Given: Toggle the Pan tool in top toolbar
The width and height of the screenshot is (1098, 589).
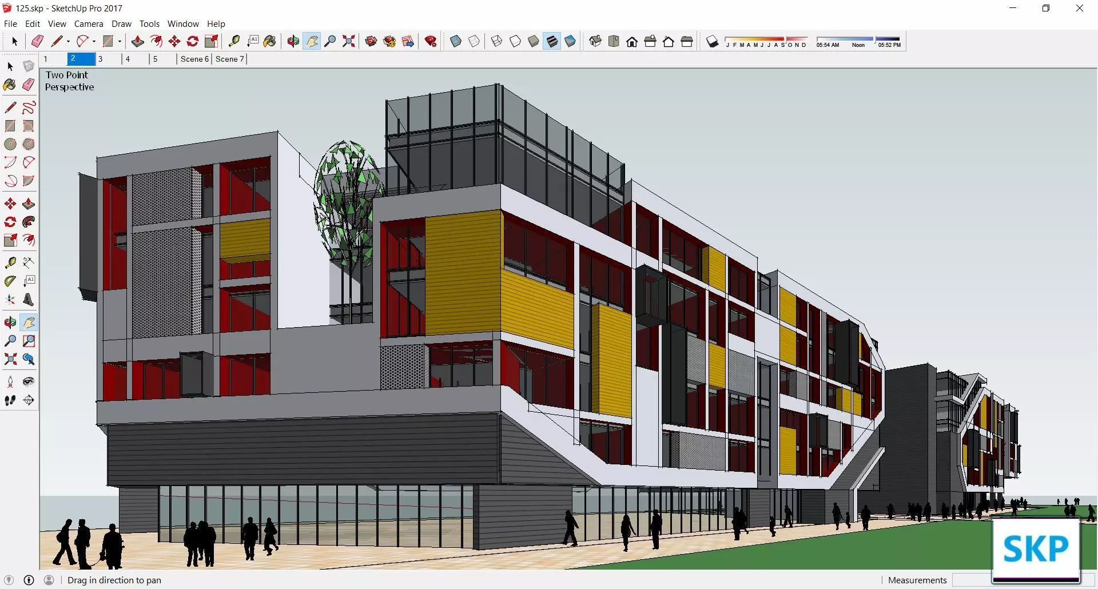Looking at the screenshot, I should [312, 41].
